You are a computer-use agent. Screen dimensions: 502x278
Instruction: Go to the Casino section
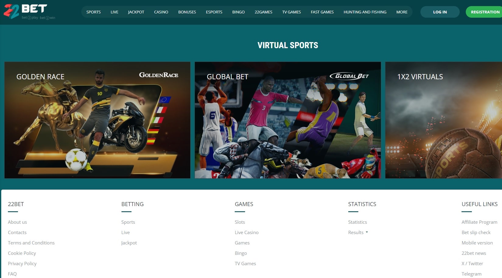[x=161, y=12]
